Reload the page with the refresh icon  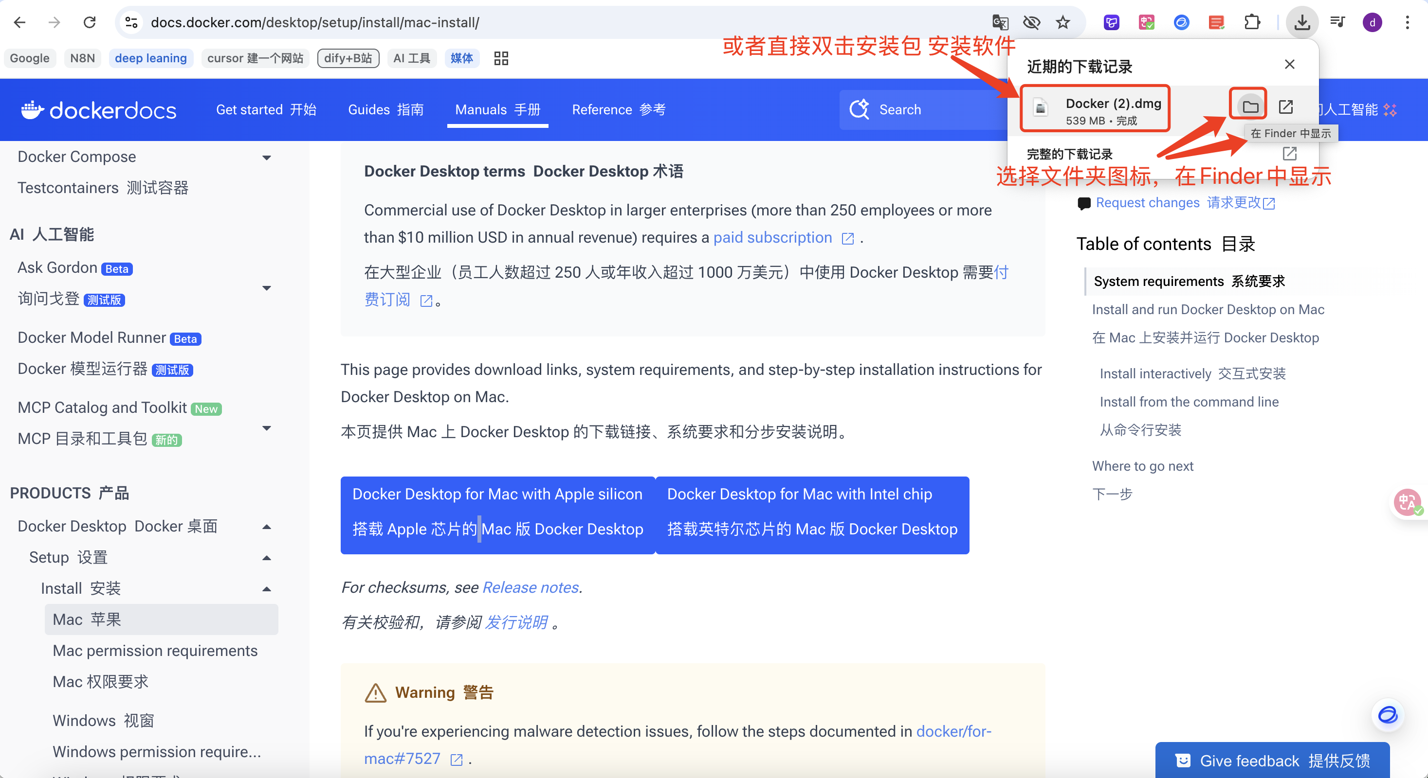pos(89,22)
